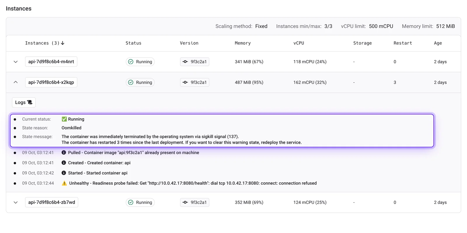Click the Unhealthy readiness probe failed message

[x=193, y=183]
